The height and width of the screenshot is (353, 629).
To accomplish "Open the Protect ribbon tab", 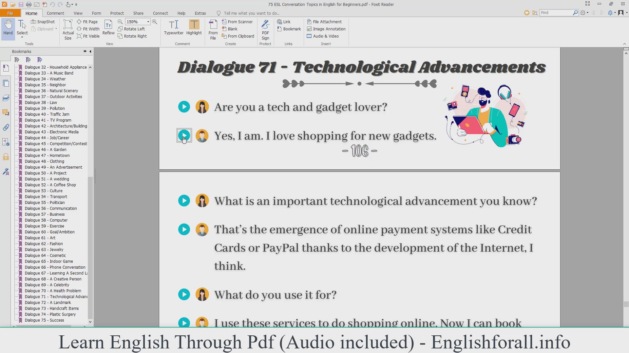I will pos(117,13).
